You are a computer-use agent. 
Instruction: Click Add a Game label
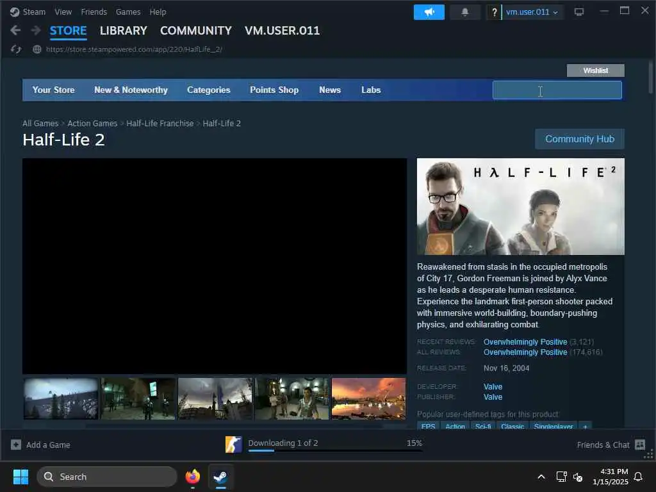tap(48, 445)
